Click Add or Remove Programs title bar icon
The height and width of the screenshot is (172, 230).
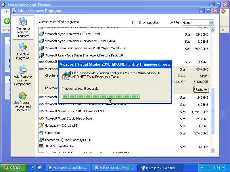click(14, 11)
